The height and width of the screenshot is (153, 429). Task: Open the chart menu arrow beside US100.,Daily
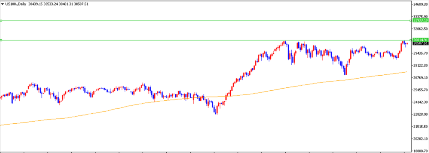coord(3,4)
